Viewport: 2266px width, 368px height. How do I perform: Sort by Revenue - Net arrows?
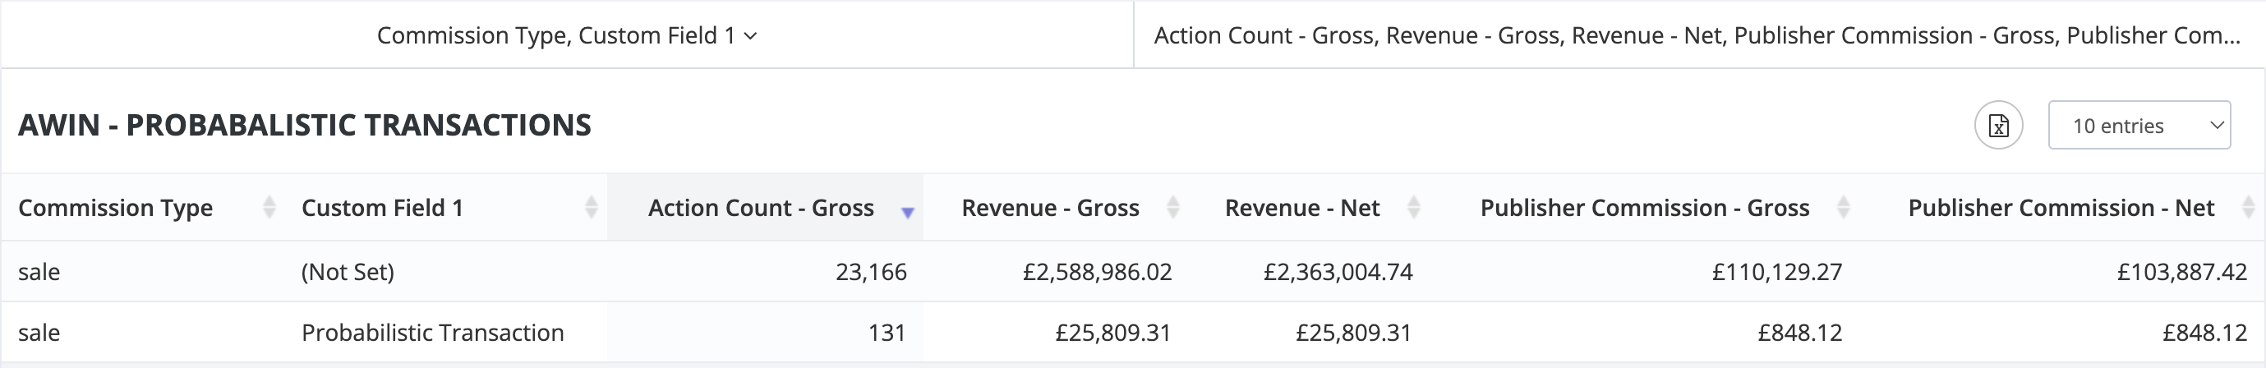click(x=1414, y=208)
